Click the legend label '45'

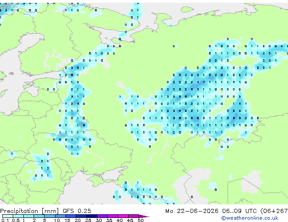coord(130,220)
